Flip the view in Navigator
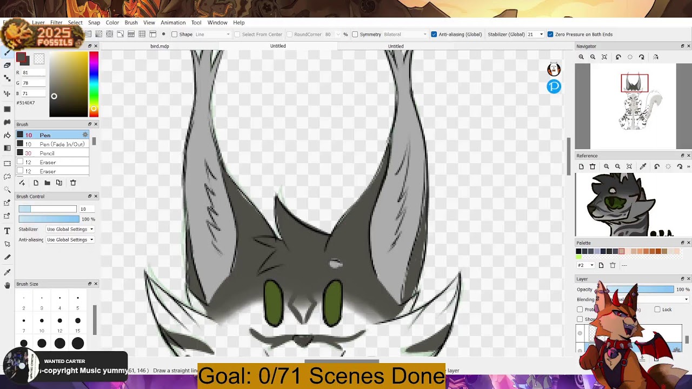Screen dimensions: 692x389 pyautogui.click(x=655, y=57)
